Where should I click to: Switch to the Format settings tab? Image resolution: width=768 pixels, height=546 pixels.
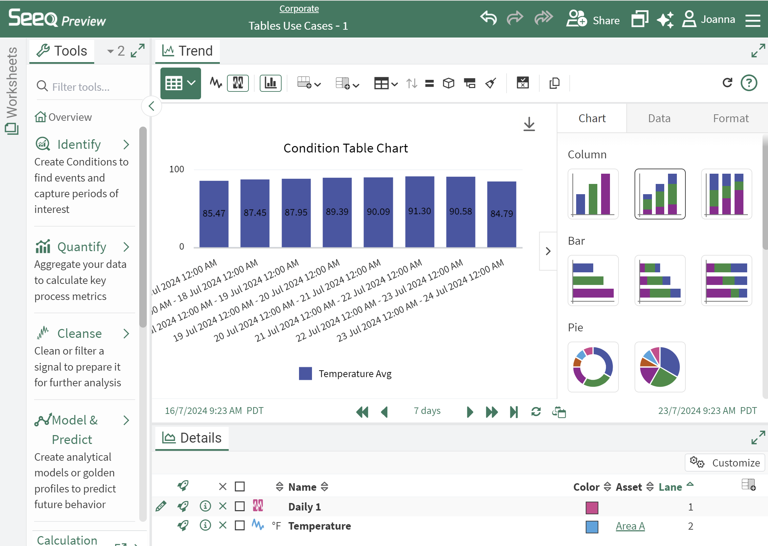[x=731, y=118]
